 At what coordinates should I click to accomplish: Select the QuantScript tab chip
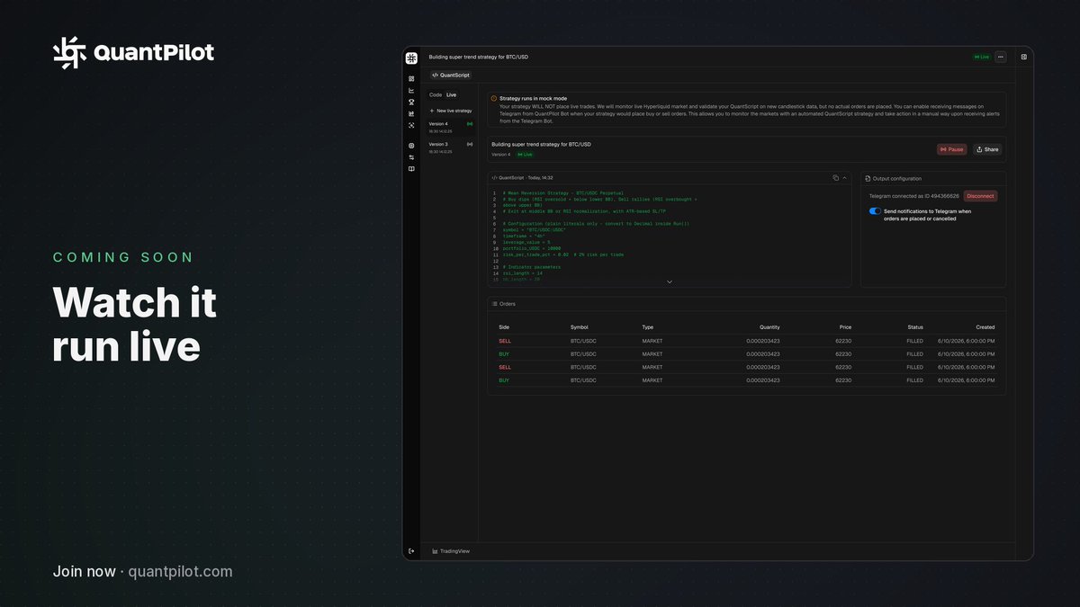[451, 76]
